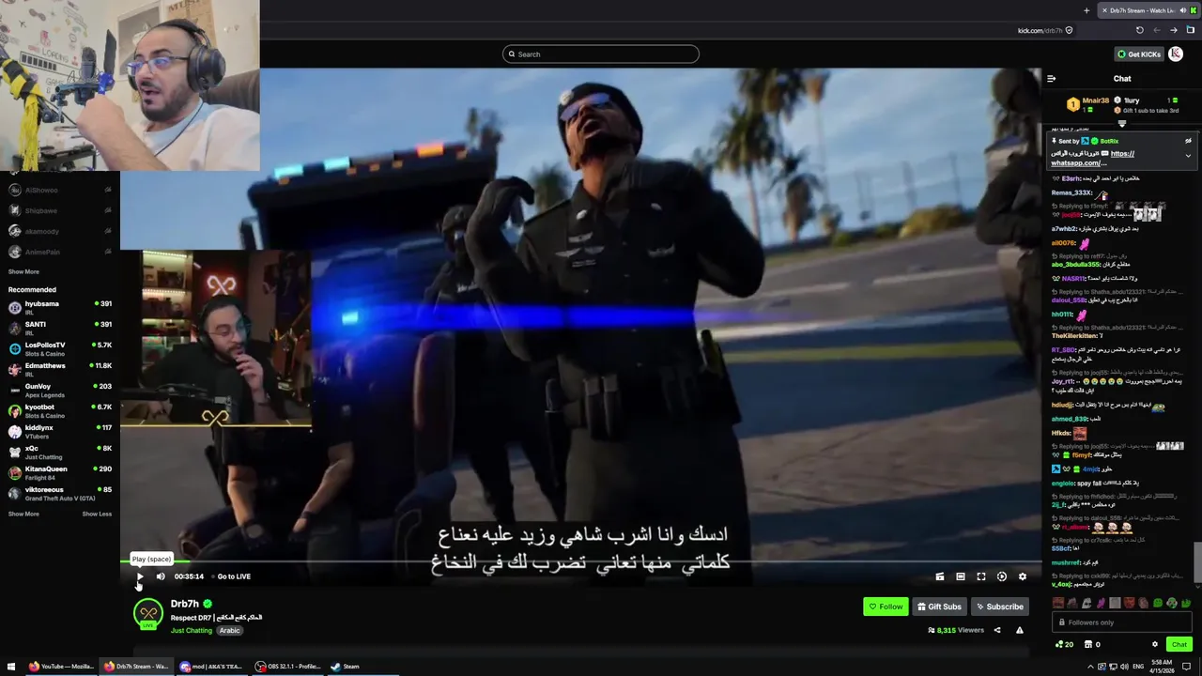
Task: Click the Arabic language tag
Action: pos(230,631)
